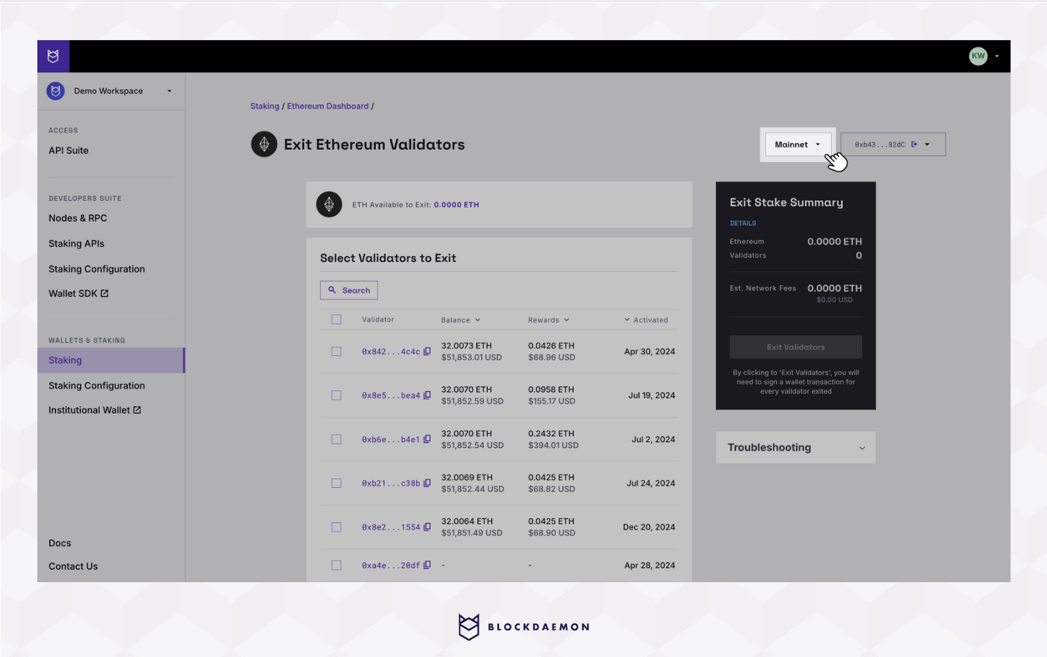Click the Ethereum icon in available-to-exit card
This screenshot has width=1047, height=657.
click(329, 204)
